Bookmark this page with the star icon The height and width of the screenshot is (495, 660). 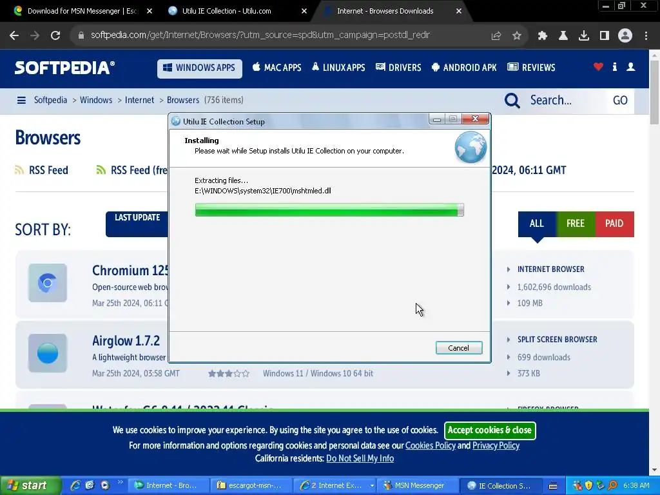click(x=517, y=36)
